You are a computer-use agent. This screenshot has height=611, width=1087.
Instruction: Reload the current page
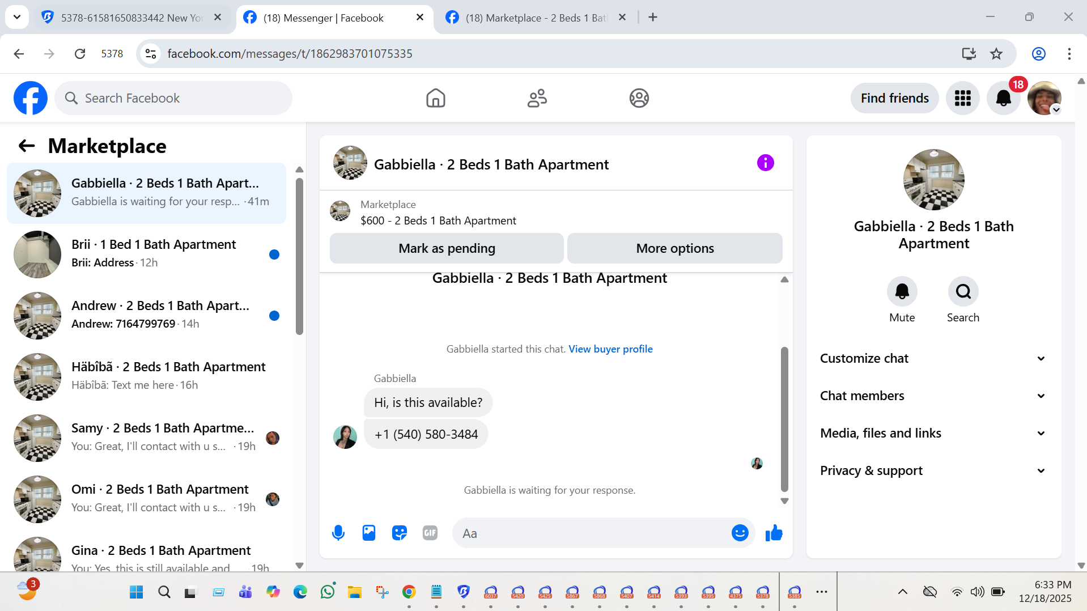click(x=80, y=54)
